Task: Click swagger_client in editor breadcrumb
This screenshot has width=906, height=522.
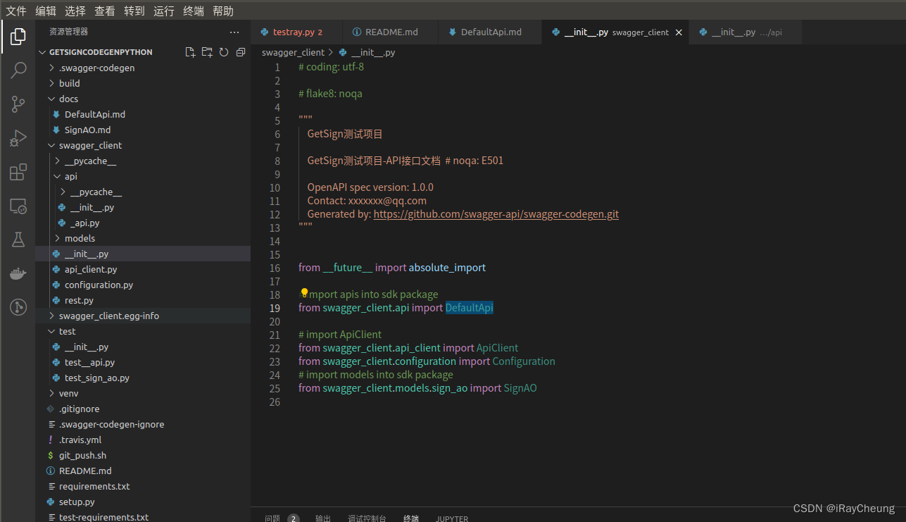Action: pos(293,52)
